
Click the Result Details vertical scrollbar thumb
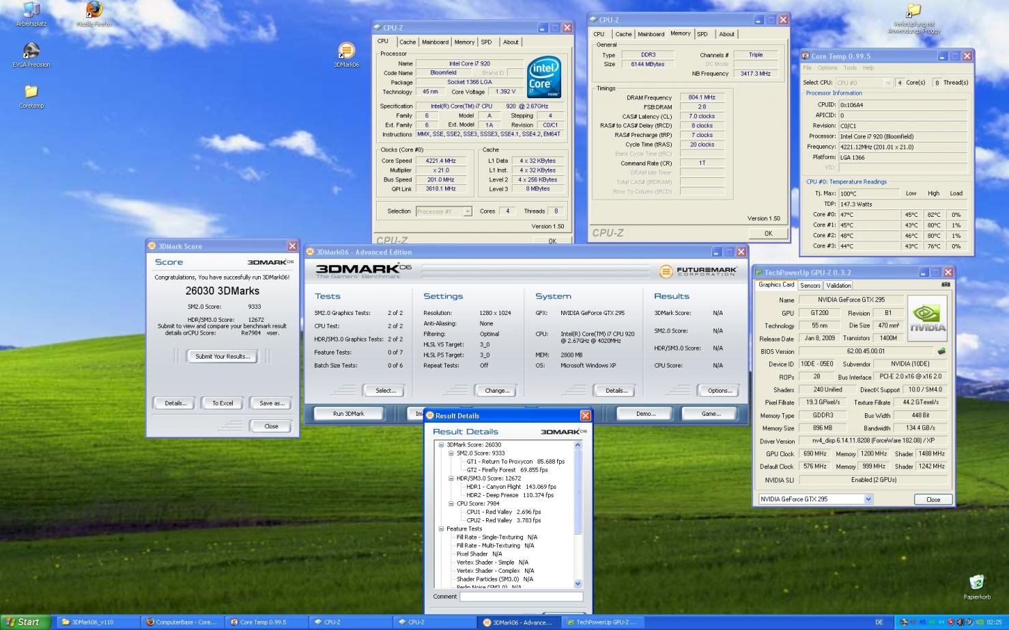(x=578, y=492)
